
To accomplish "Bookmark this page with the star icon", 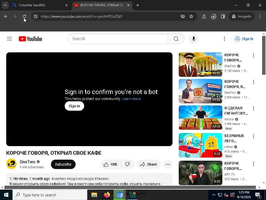I will 191,16.
